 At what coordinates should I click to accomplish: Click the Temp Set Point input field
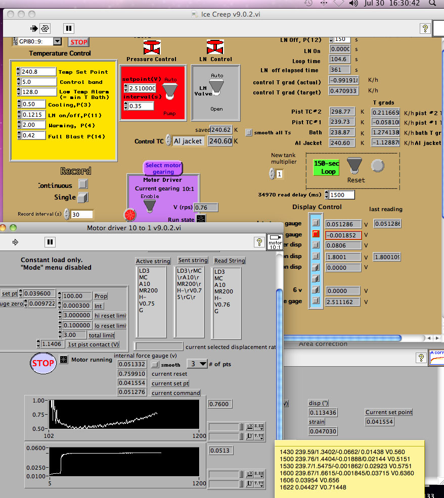coord(38,72)
